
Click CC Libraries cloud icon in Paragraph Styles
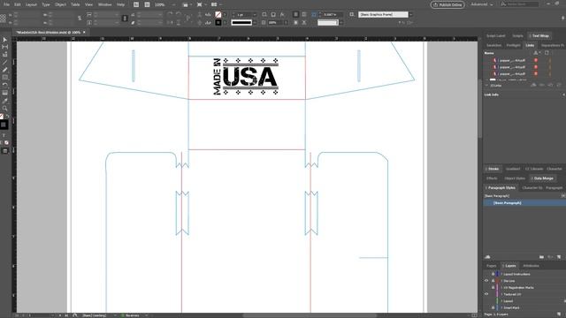[487, 257]
